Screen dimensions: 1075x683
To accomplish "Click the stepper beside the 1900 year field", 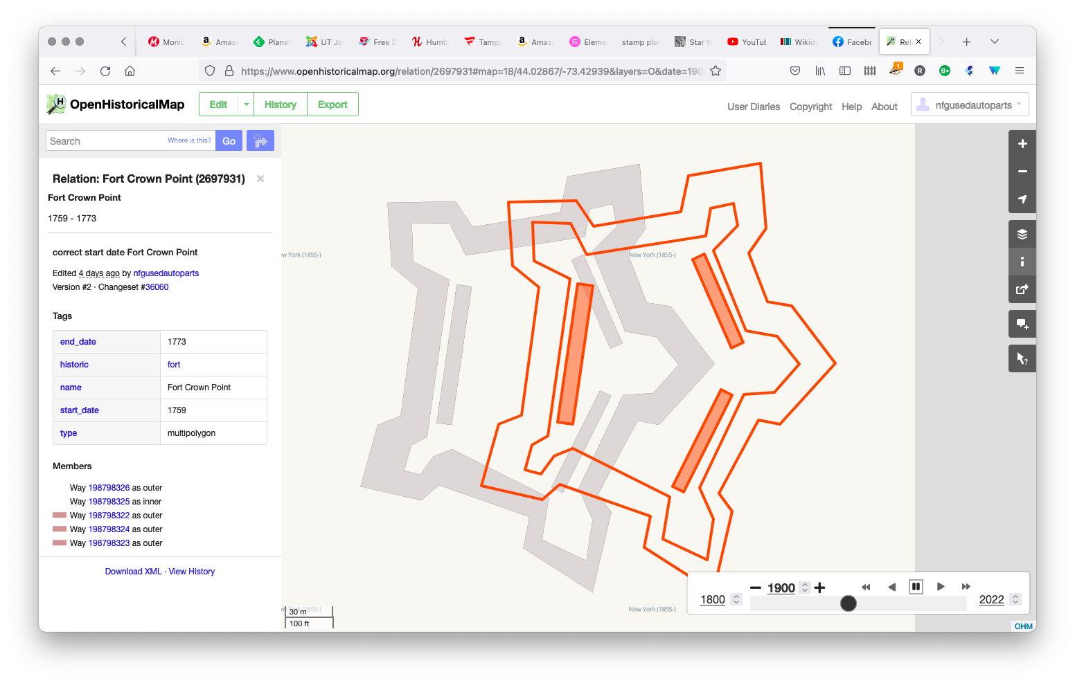I will pos(804,587).
